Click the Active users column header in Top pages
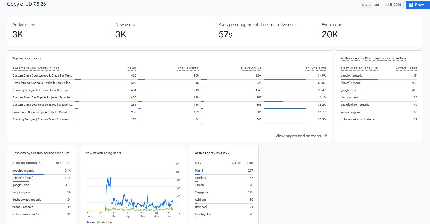This screenshot has height=224, width=430. coord(188,69)
